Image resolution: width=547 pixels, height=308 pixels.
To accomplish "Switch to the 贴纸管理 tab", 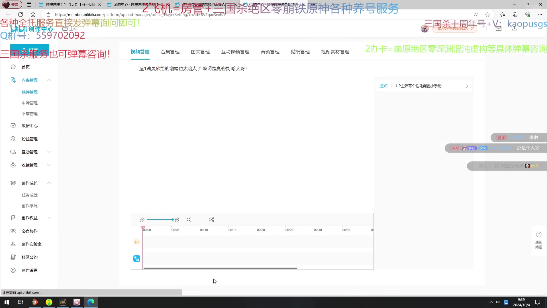I will click(x=300, y=52).
